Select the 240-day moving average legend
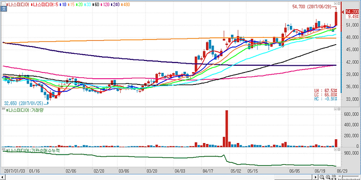The height and width of the screenshot is (180, 361). 116,4
